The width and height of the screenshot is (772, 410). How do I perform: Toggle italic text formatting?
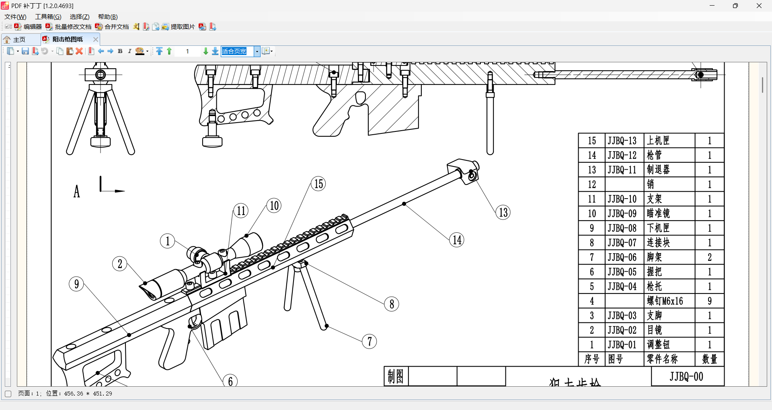(129, 51)
